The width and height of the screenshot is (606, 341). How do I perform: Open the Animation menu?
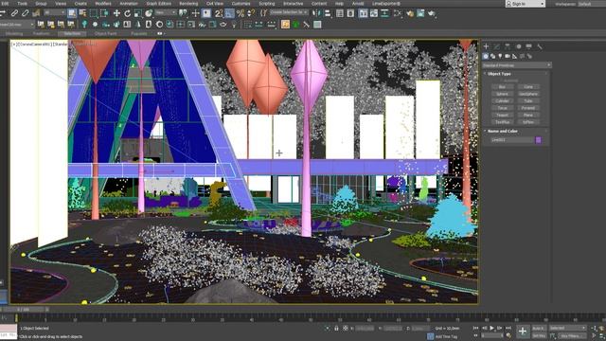coord(129,4)
